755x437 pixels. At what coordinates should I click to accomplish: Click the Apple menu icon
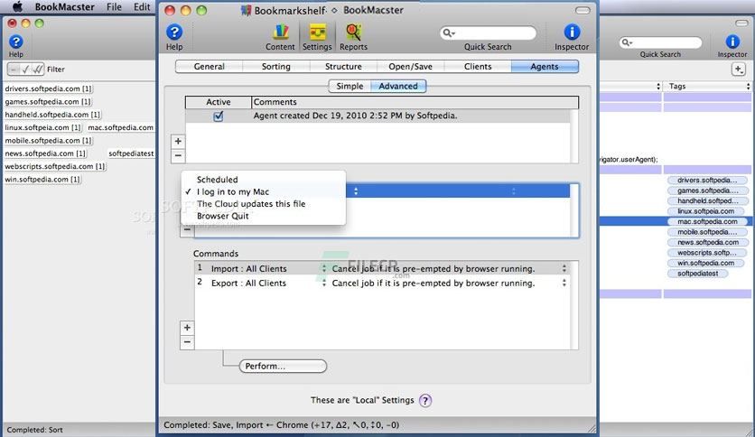pos(17,6)
